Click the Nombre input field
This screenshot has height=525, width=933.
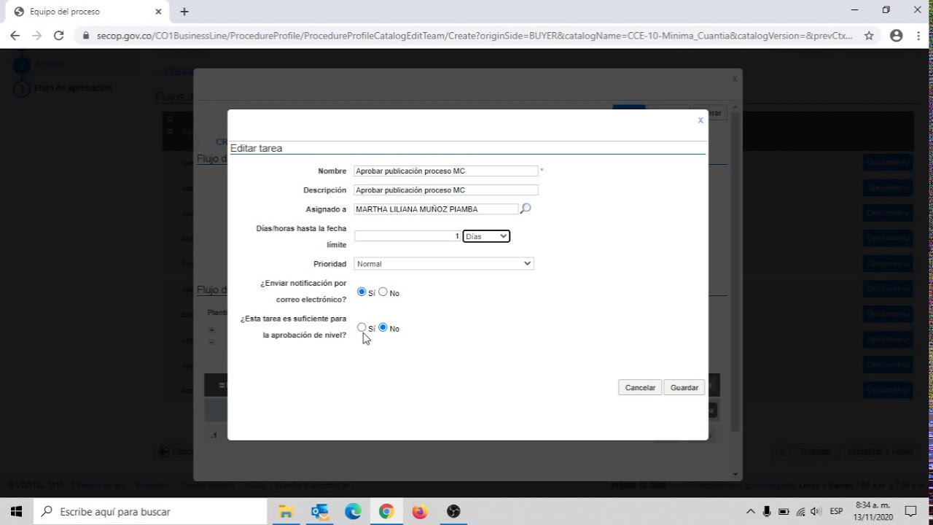tap(446, 171)
